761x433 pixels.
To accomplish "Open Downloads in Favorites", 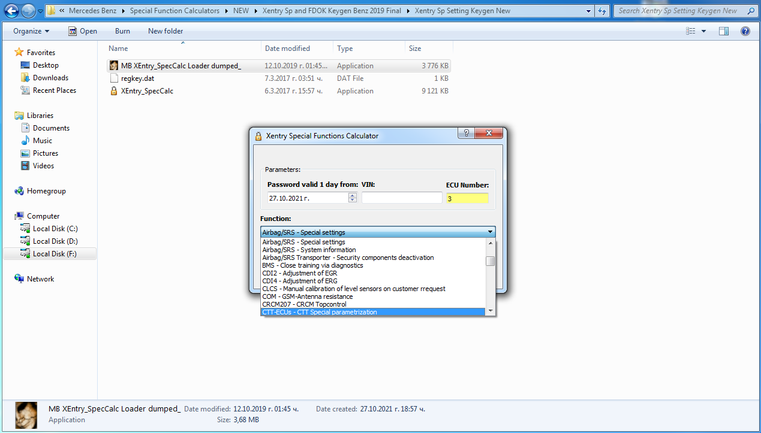I will pyautogui.click(x=50, y=78).
